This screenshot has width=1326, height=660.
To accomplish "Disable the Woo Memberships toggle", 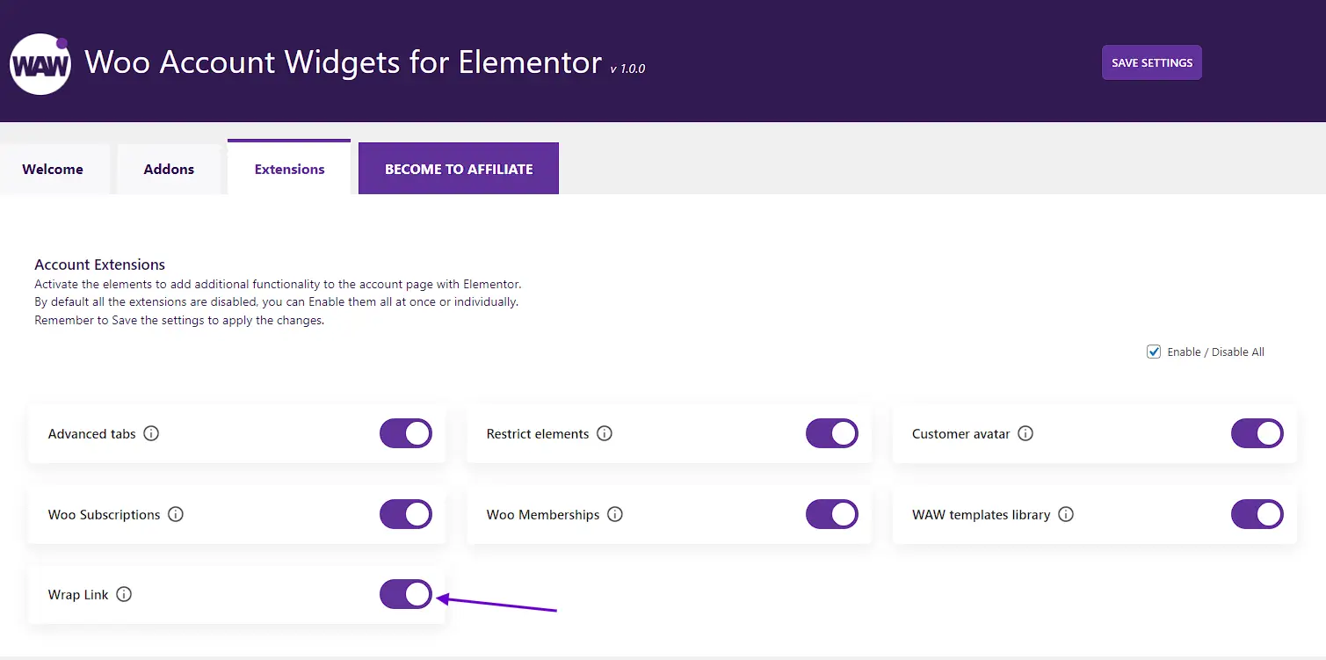I will (x=832, y=514).
